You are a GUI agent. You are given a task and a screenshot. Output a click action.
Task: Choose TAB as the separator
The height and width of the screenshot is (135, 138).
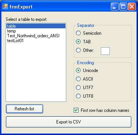click(x=78, y=42)
